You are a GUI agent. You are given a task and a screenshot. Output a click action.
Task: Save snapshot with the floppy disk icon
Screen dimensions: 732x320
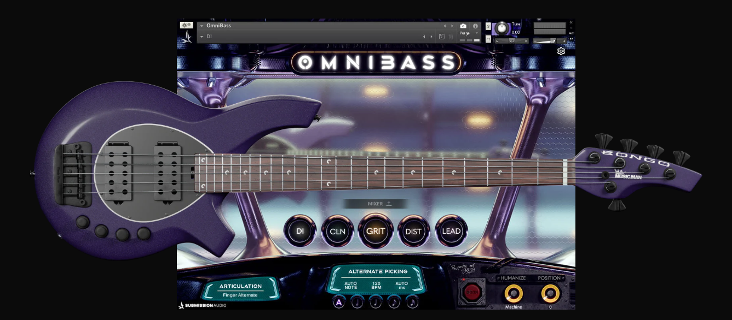(x=442, y=37)
